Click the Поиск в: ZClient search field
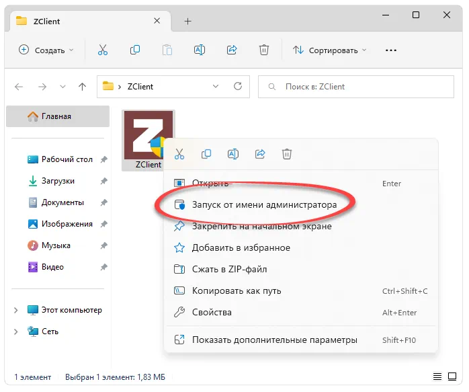469x392 pixels. (356, 87)
